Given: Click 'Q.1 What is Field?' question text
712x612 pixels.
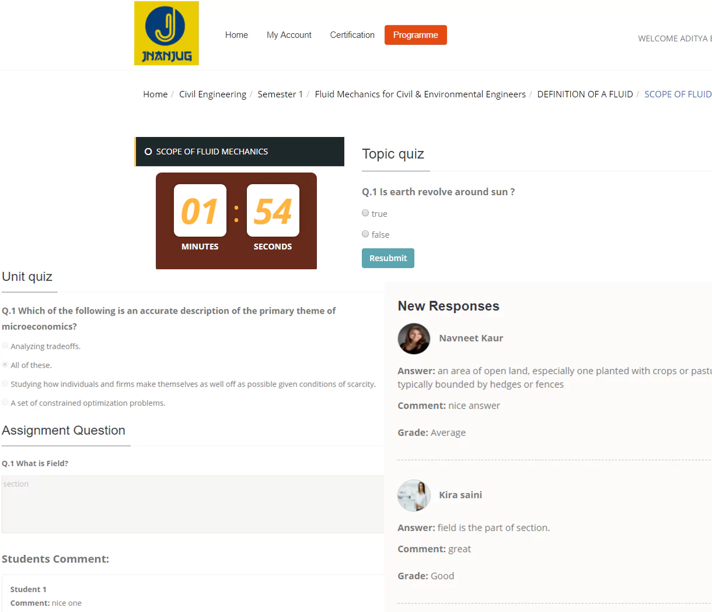Looking at the screenshot, I should [x=35, y=463].
